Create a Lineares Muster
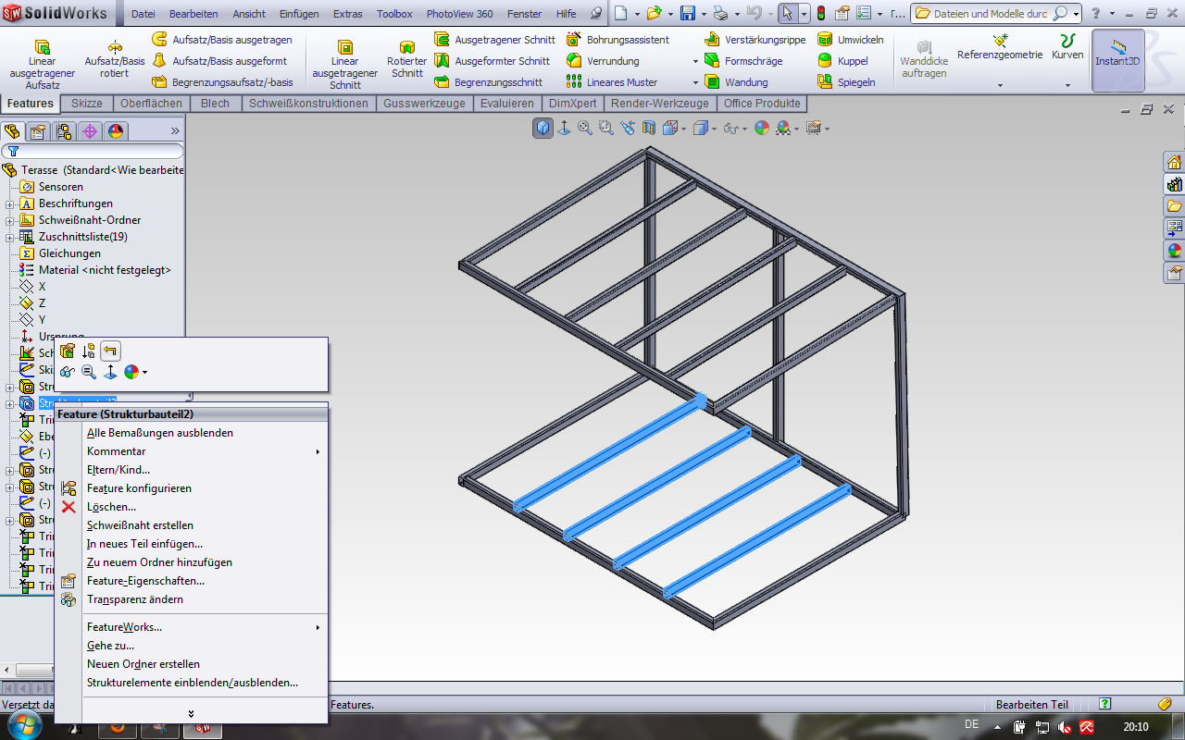The height and width of the screenshot is (740, 1185). 612,82
